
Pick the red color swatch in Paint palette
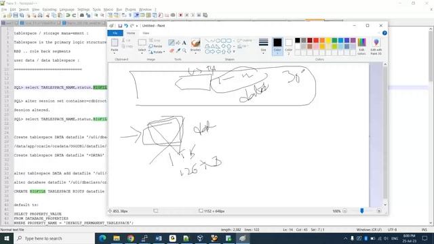316,41
